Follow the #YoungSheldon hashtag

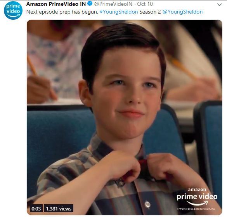[119, 12]
